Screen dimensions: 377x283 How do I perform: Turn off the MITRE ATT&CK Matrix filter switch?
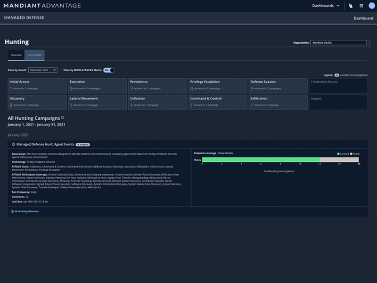[109, 70]
